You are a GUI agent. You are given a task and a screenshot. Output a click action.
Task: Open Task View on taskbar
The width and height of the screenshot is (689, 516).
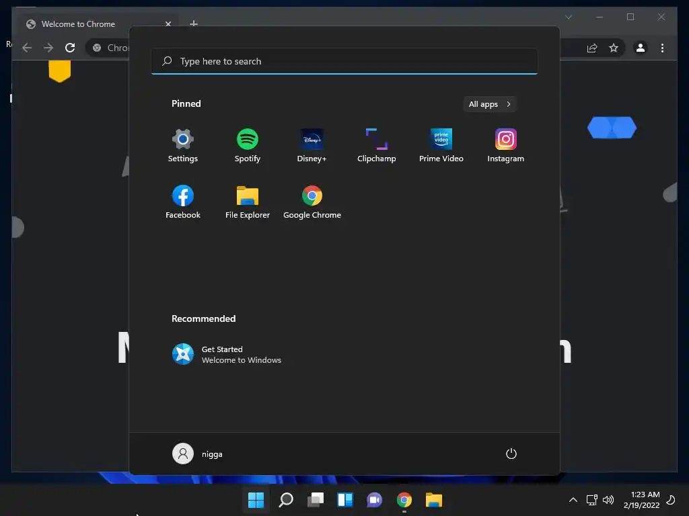pyautogui.click(x=315, y=500)
